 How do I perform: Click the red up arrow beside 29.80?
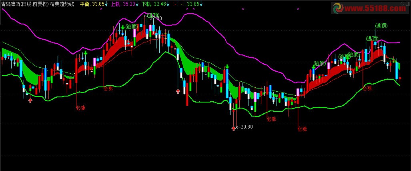(233, 128)
